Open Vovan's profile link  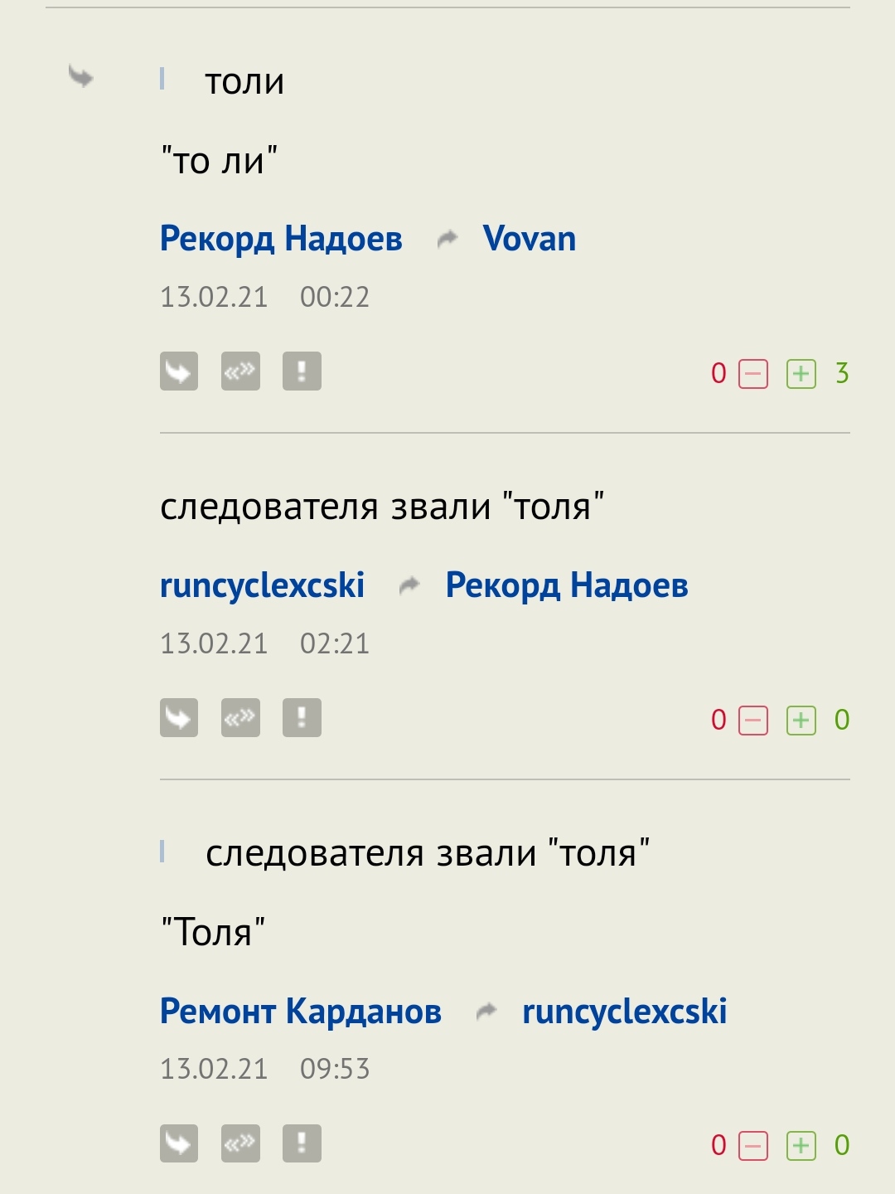(529, 239)
